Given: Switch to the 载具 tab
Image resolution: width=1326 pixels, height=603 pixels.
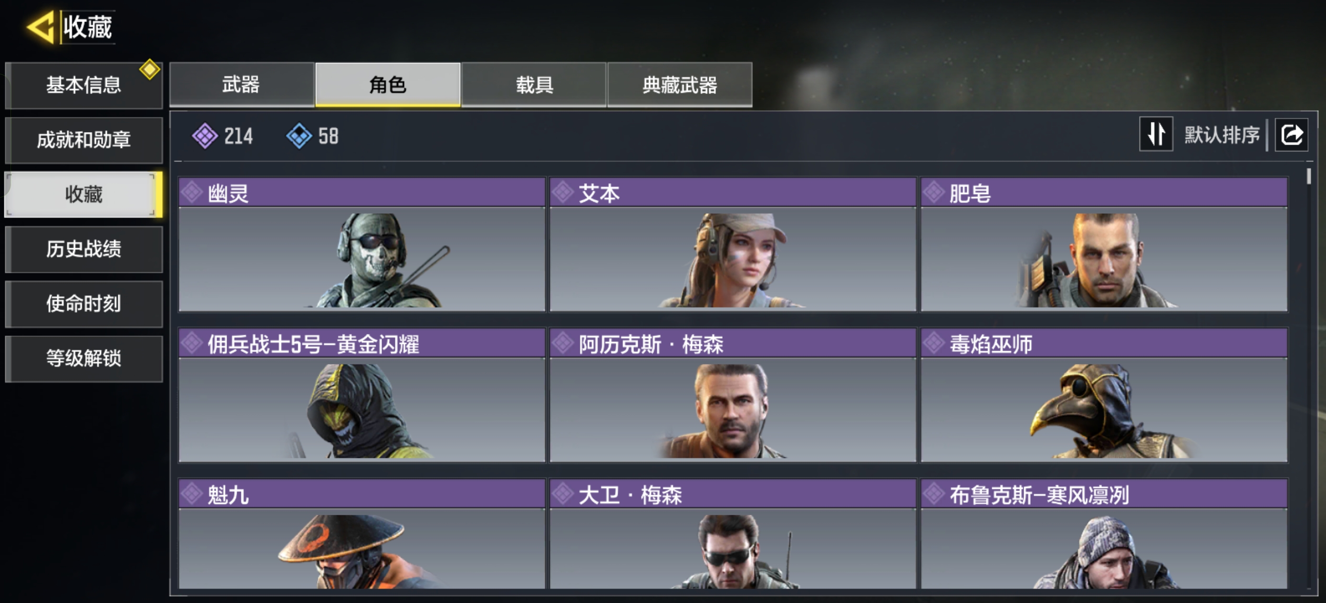Looking at the screenshot, I should pyautogui.click(x=534, y=84).
